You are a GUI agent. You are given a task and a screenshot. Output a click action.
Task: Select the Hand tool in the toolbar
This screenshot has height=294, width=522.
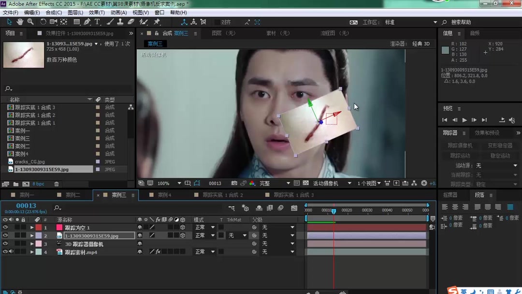pyautogui.click(x=19, y=22)
